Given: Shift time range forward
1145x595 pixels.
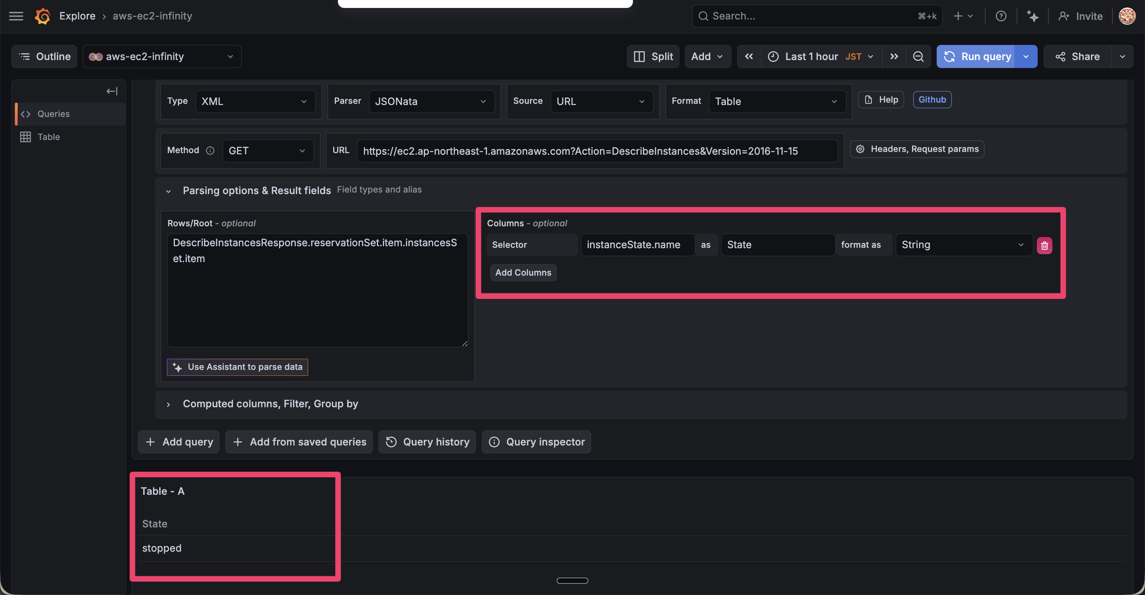Looking at the screenshot, I should [894, 56].
